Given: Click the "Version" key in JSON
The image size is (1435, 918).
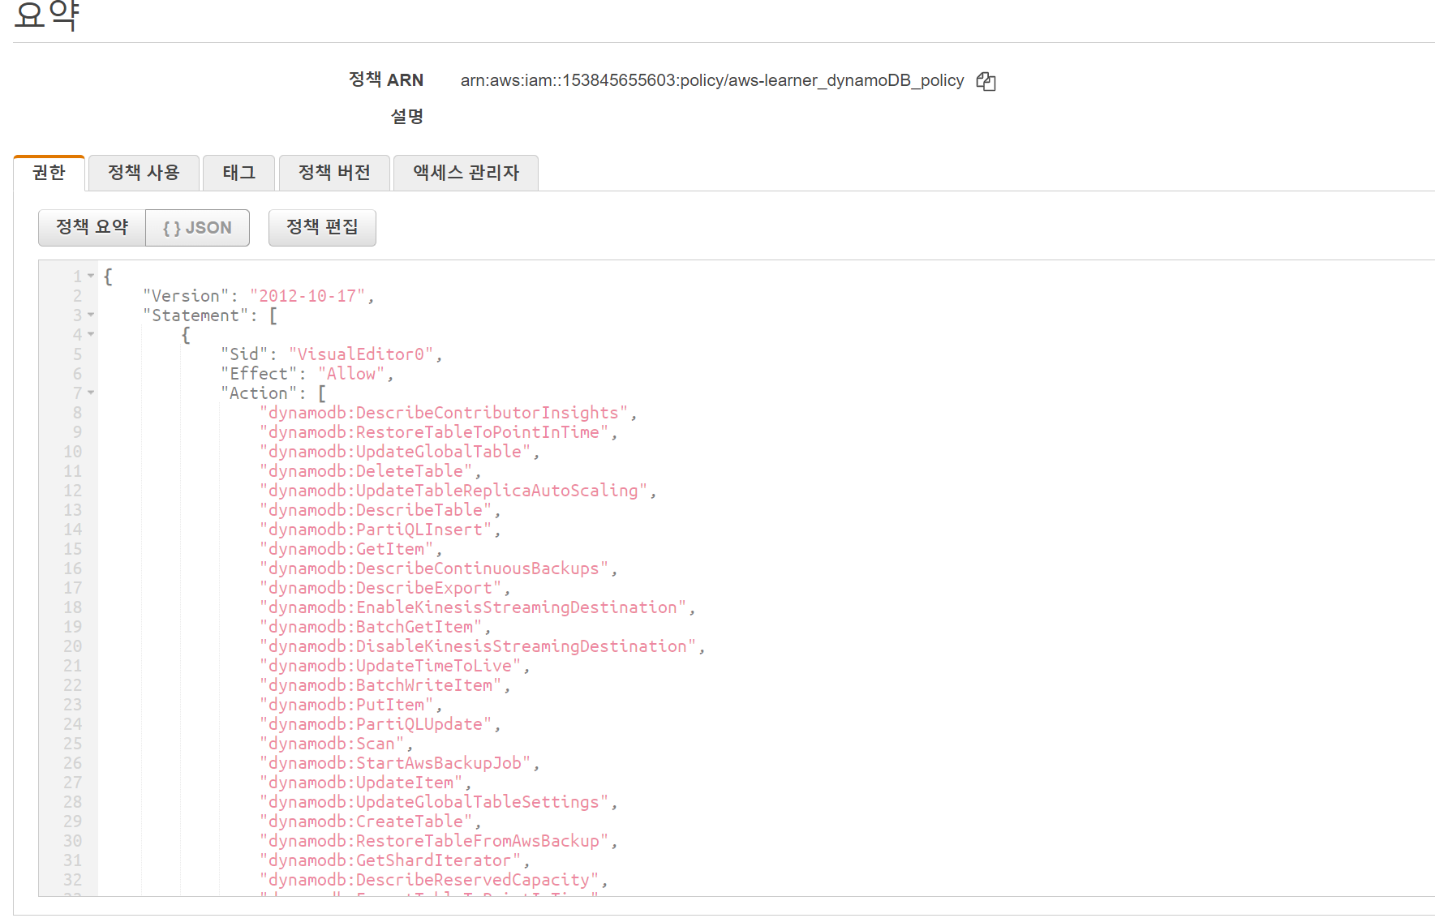Looking at the screenshot, I should (186, 296).
